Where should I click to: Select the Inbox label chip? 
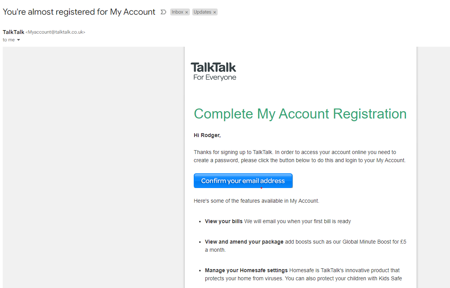(178, 12)
